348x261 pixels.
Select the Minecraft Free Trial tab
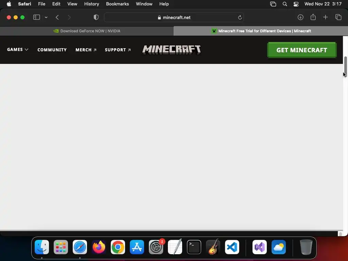(261, 31)
